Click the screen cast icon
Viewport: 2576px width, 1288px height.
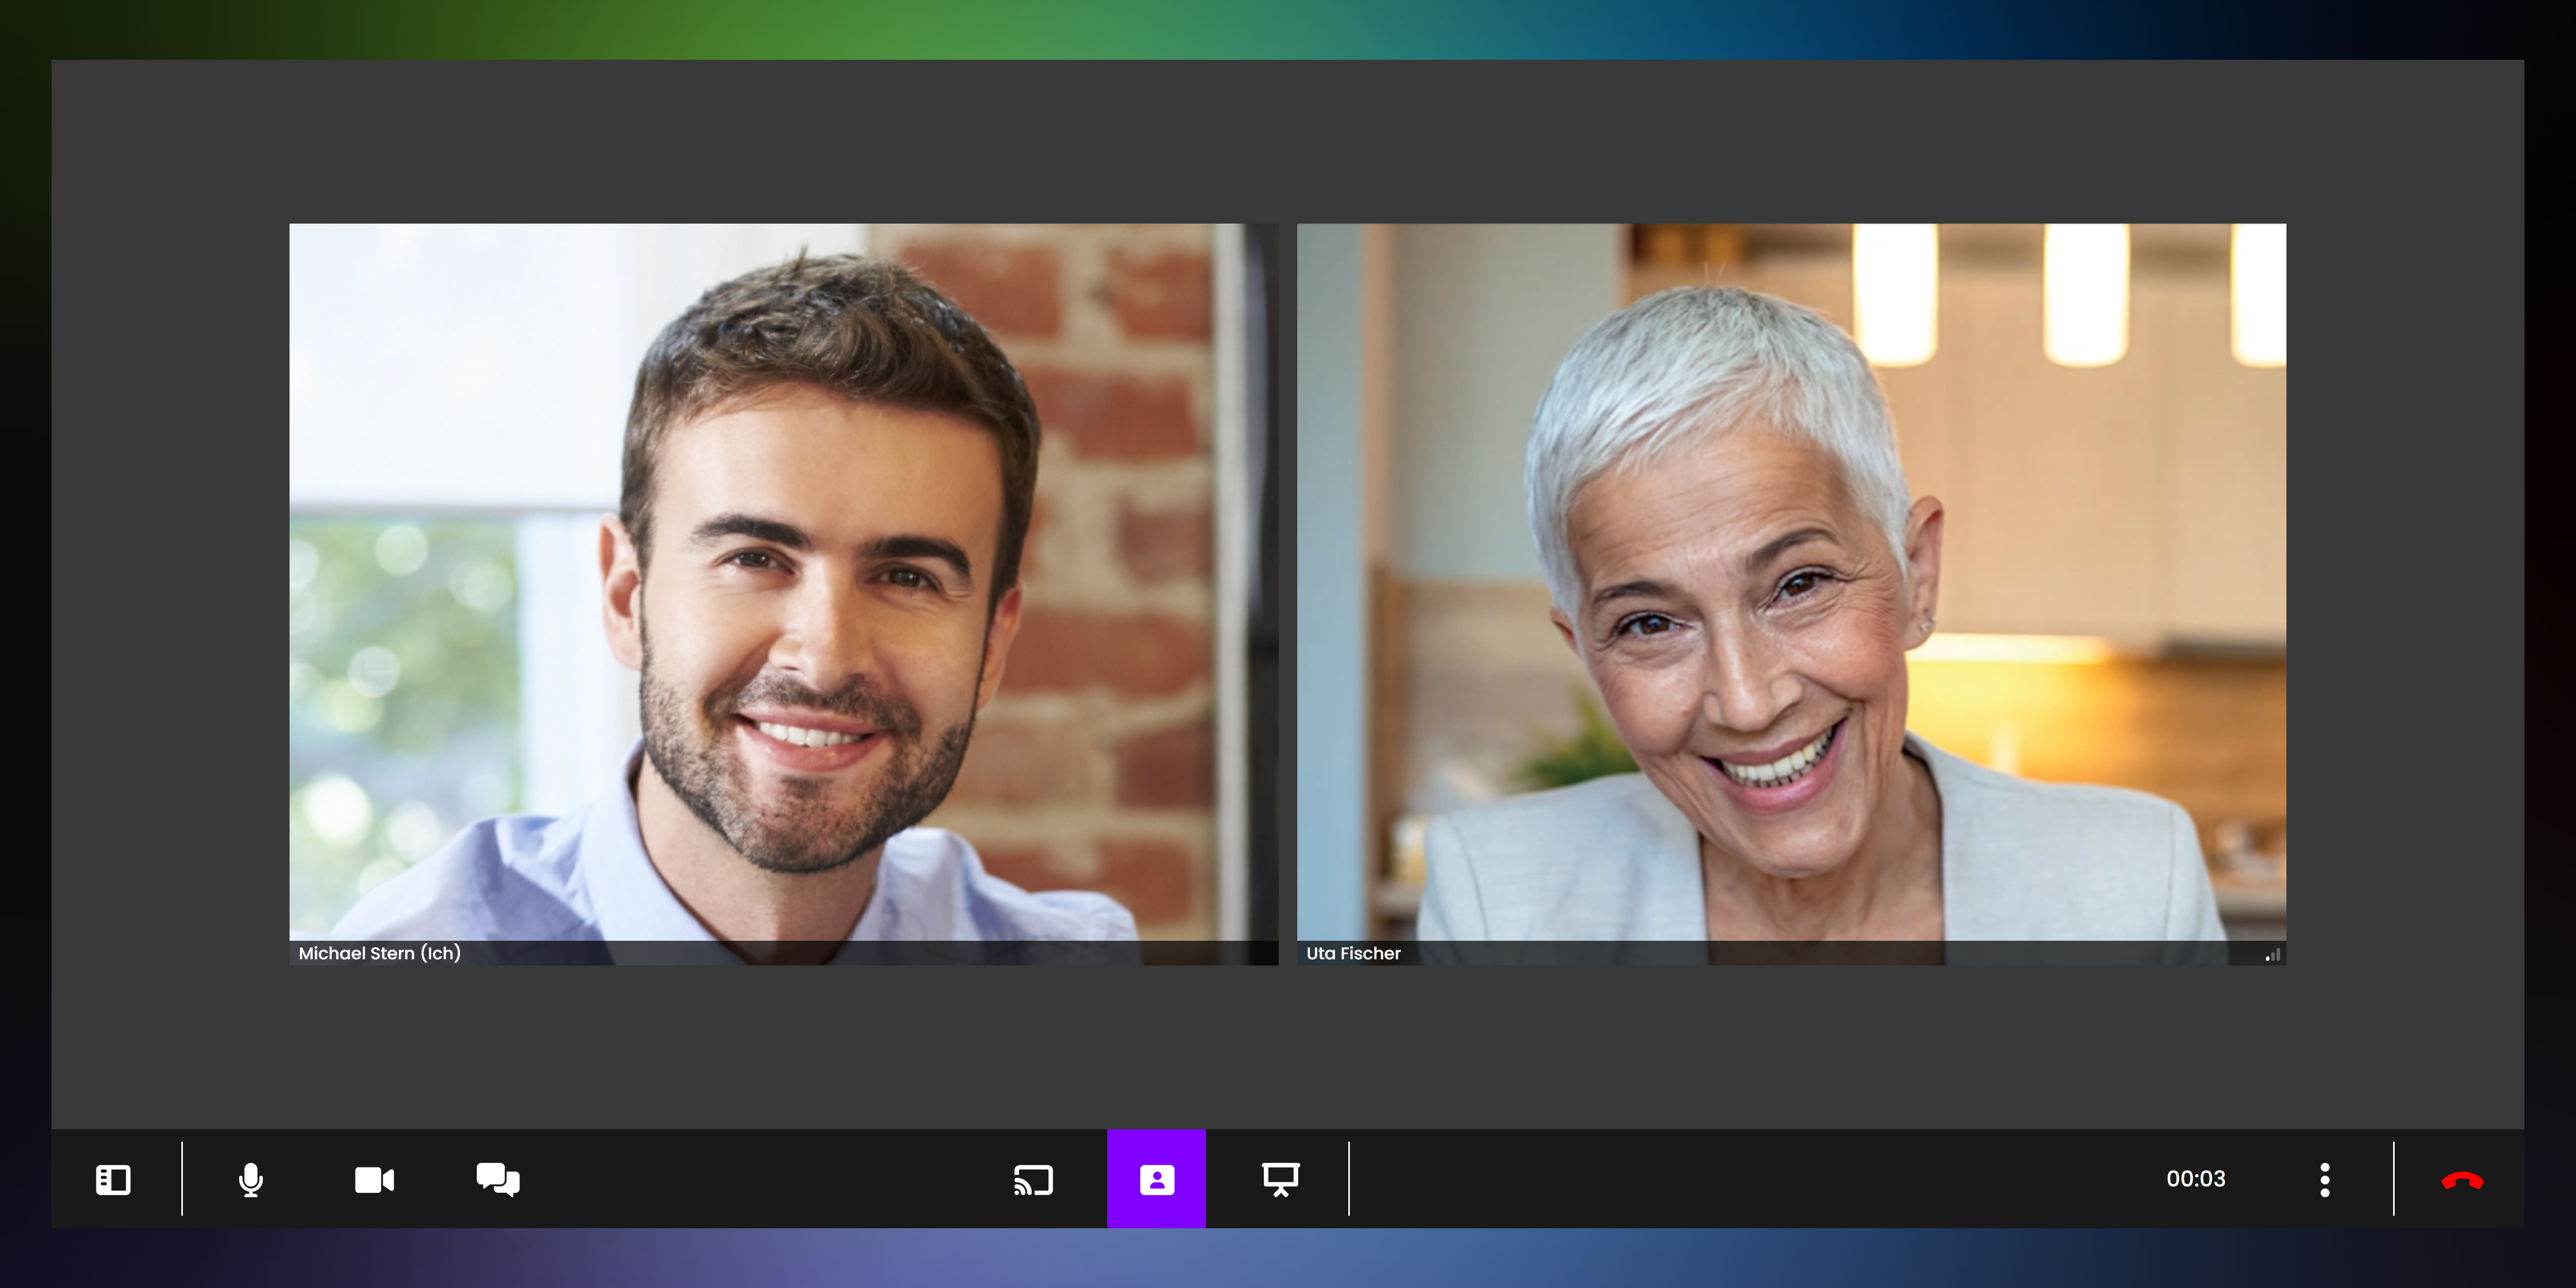pyautogui.click(x=1033, y=1180)
